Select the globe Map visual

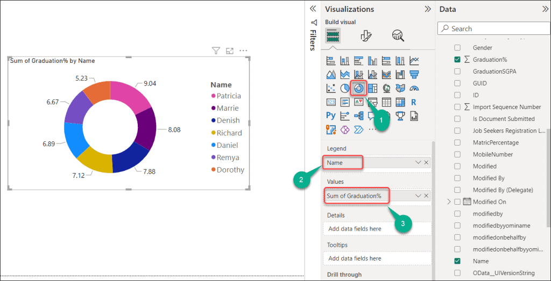pyautogui.click(x=386, y=88)
